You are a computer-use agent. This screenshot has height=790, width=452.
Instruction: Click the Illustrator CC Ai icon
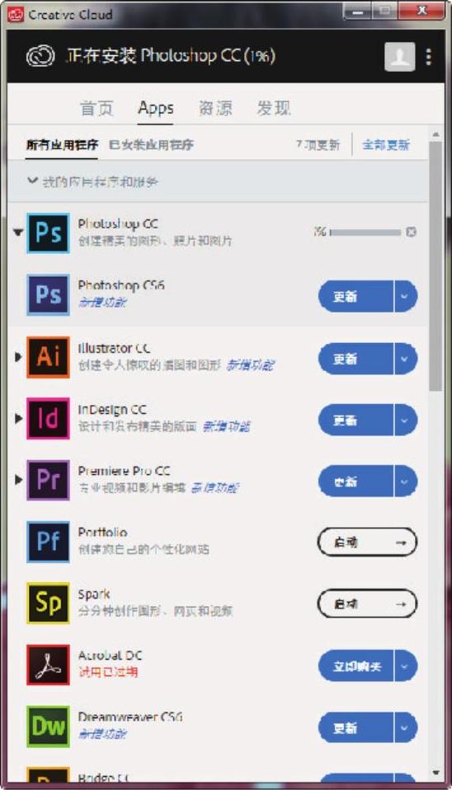48,357
